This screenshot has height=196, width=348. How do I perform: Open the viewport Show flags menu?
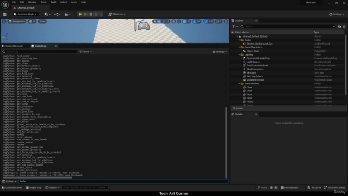[42, 21]
